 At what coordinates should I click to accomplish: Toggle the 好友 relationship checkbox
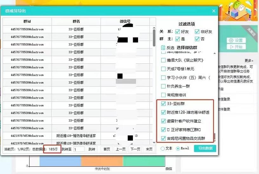point(177,31)
